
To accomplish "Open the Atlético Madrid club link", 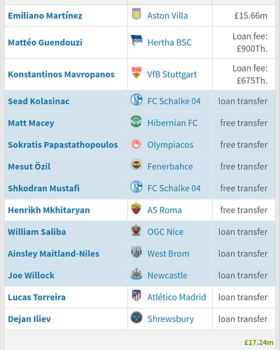I will click(176, 297).
